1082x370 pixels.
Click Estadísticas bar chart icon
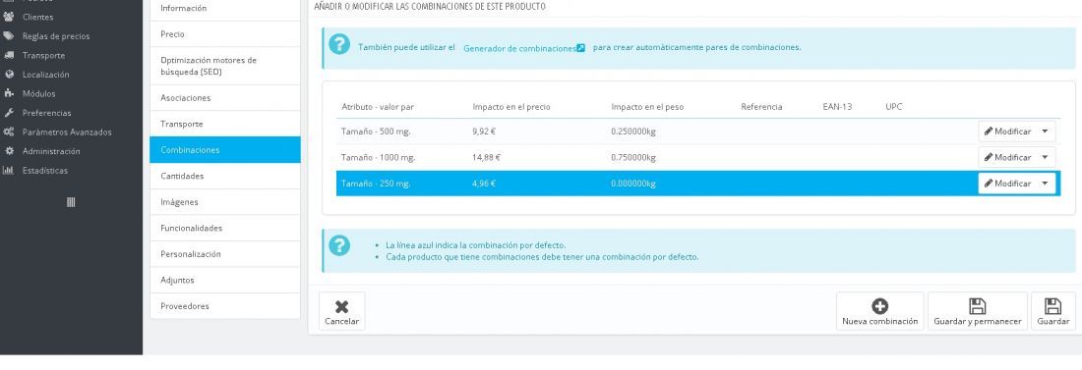click(9, 170)
